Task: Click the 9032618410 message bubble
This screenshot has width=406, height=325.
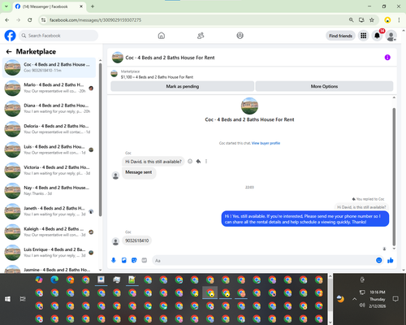Action: coord(136,240)
